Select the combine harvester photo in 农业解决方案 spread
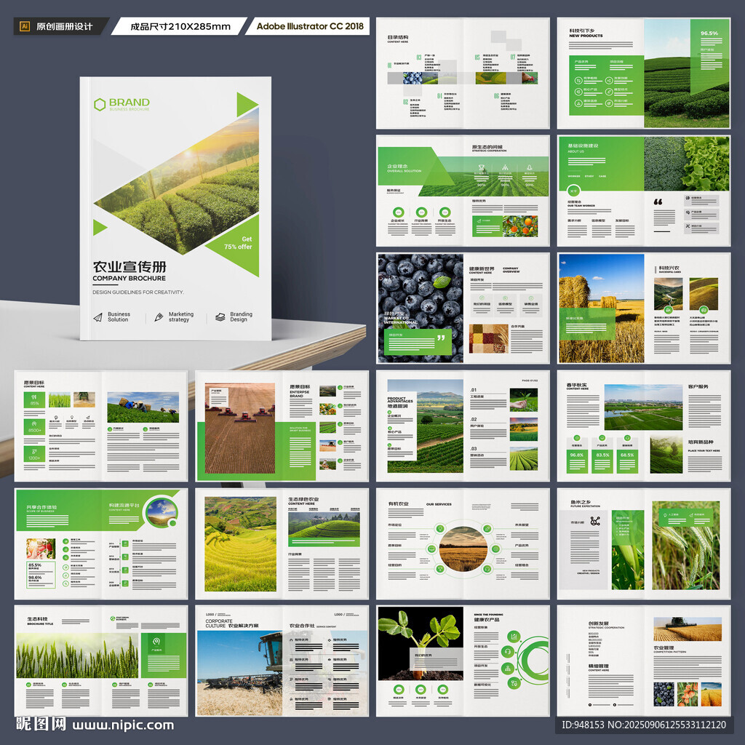745x745 pixels. tap(240, 673)
